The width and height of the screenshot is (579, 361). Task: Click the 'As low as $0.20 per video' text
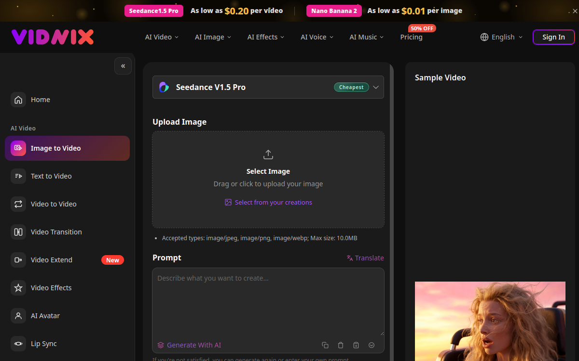click(x=237, y=11)
